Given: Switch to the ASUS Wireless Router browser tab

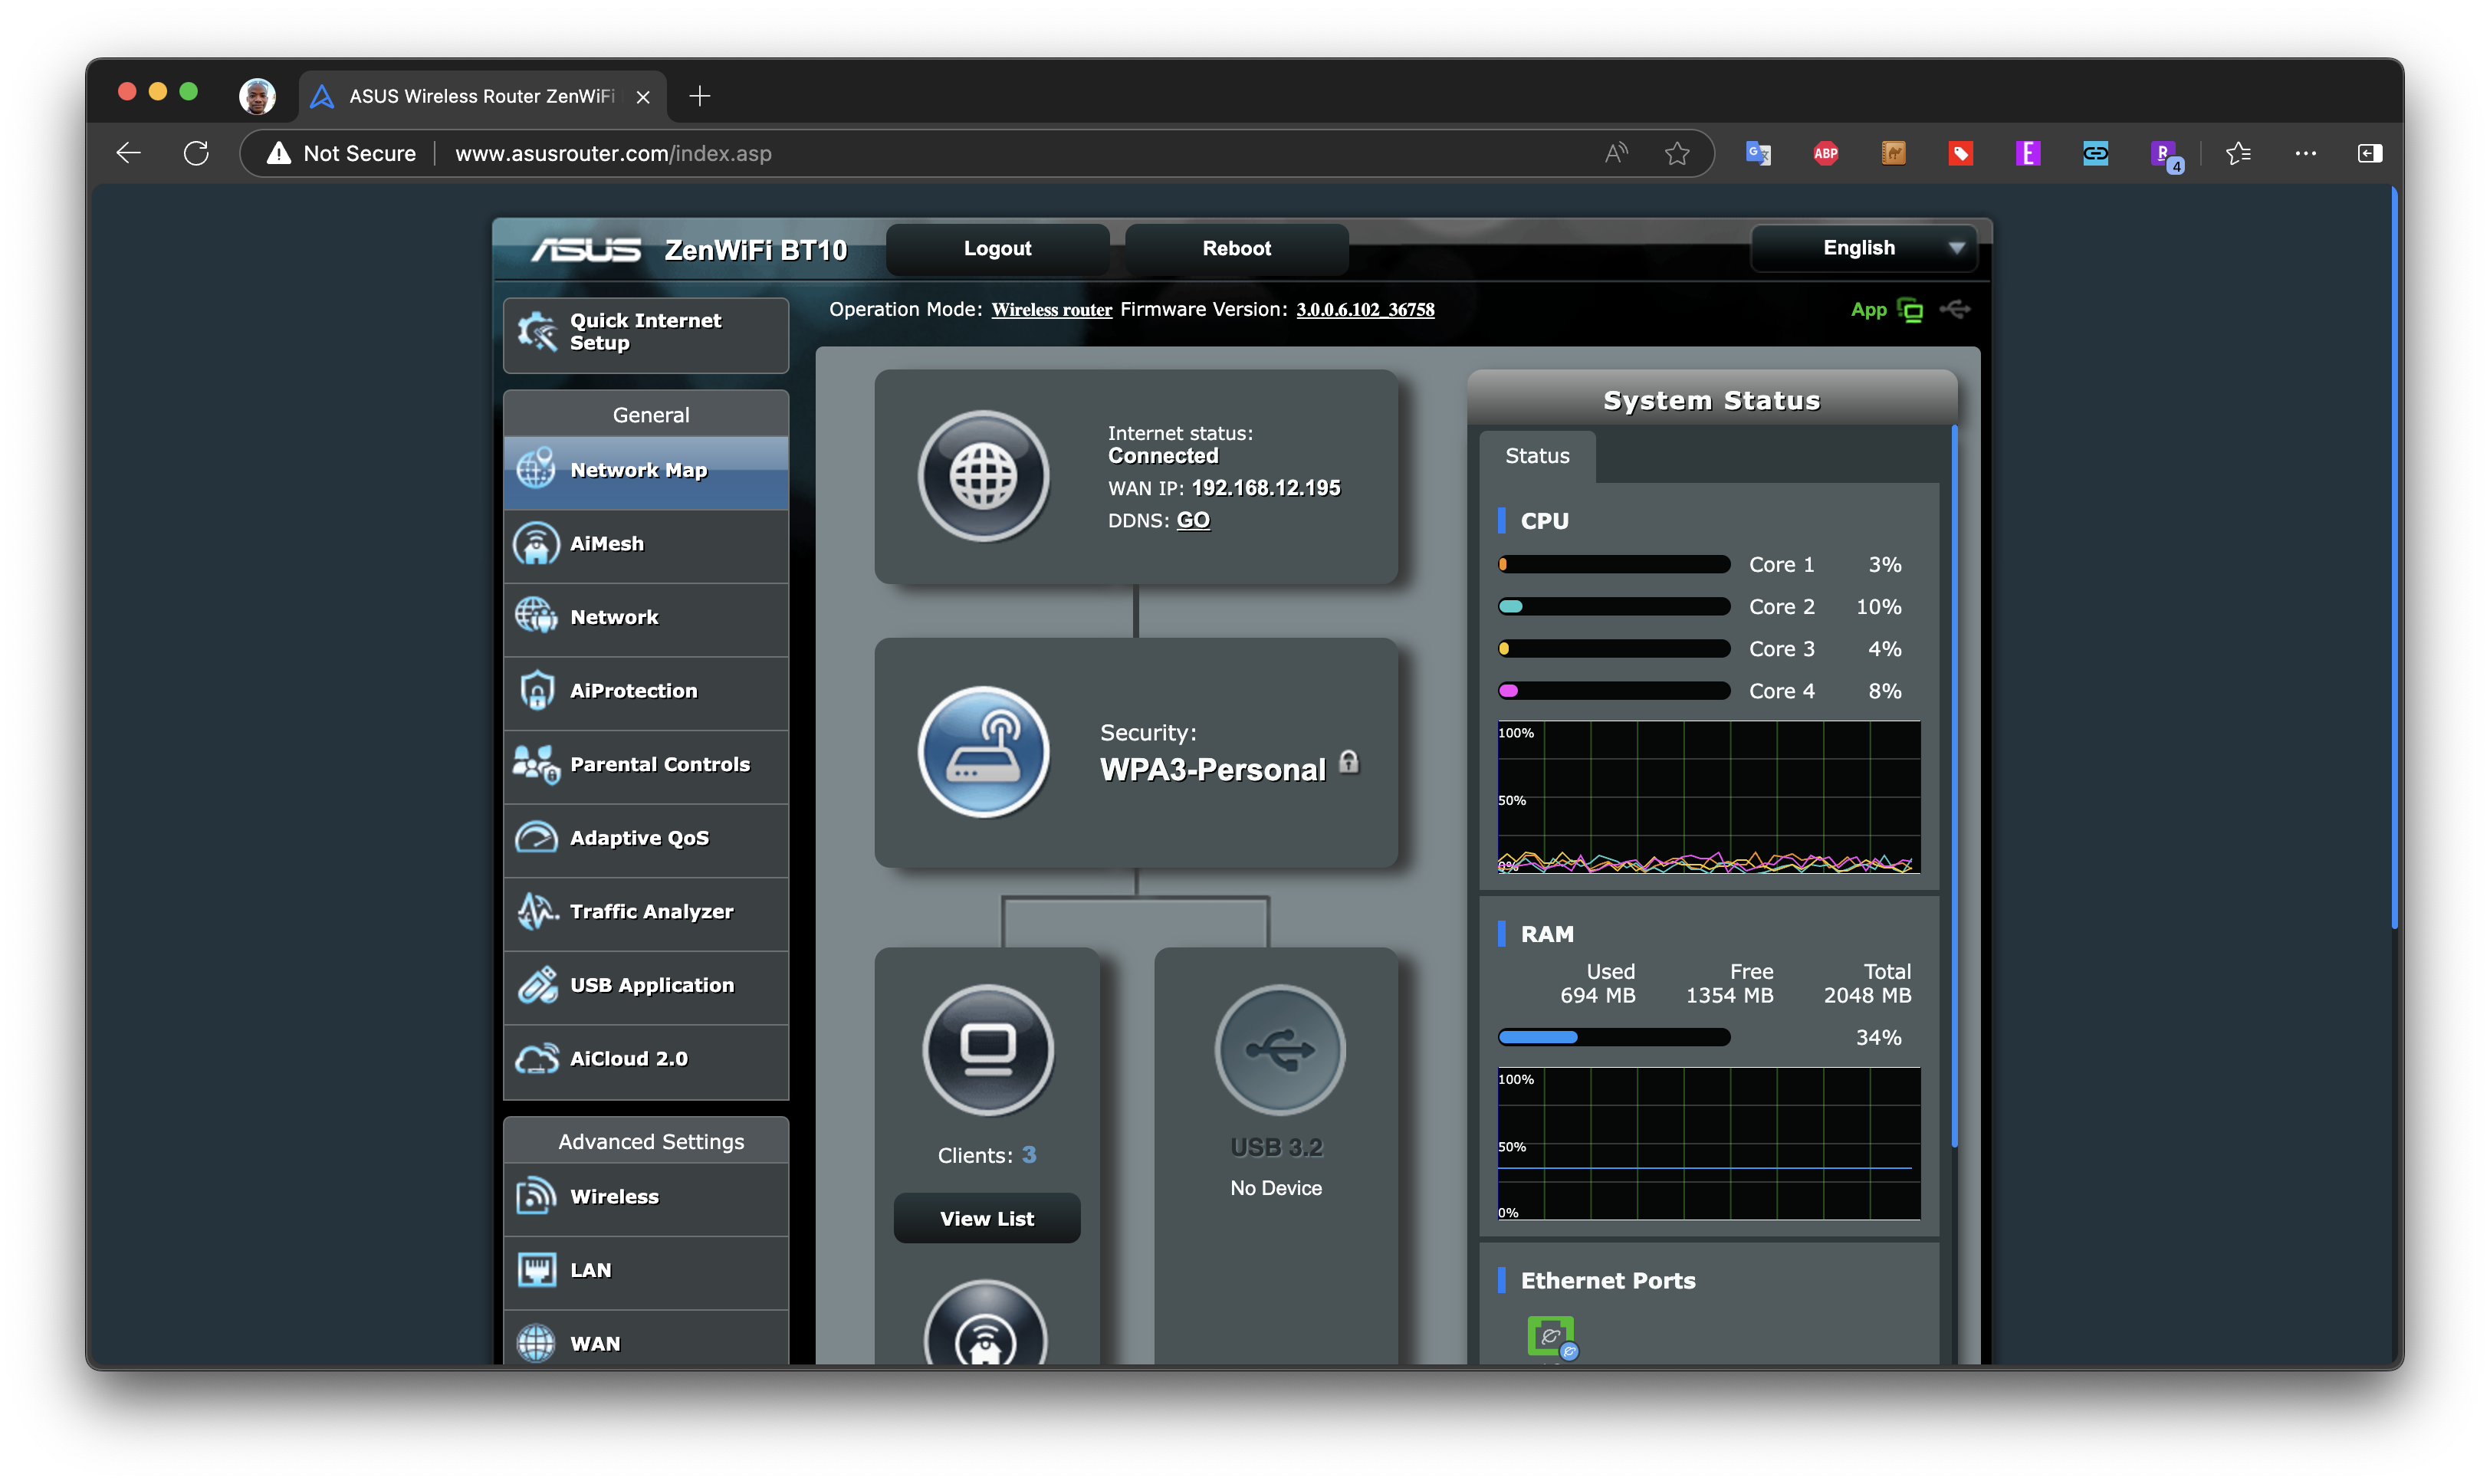Looking at the screenshot, I should (483, 96).
